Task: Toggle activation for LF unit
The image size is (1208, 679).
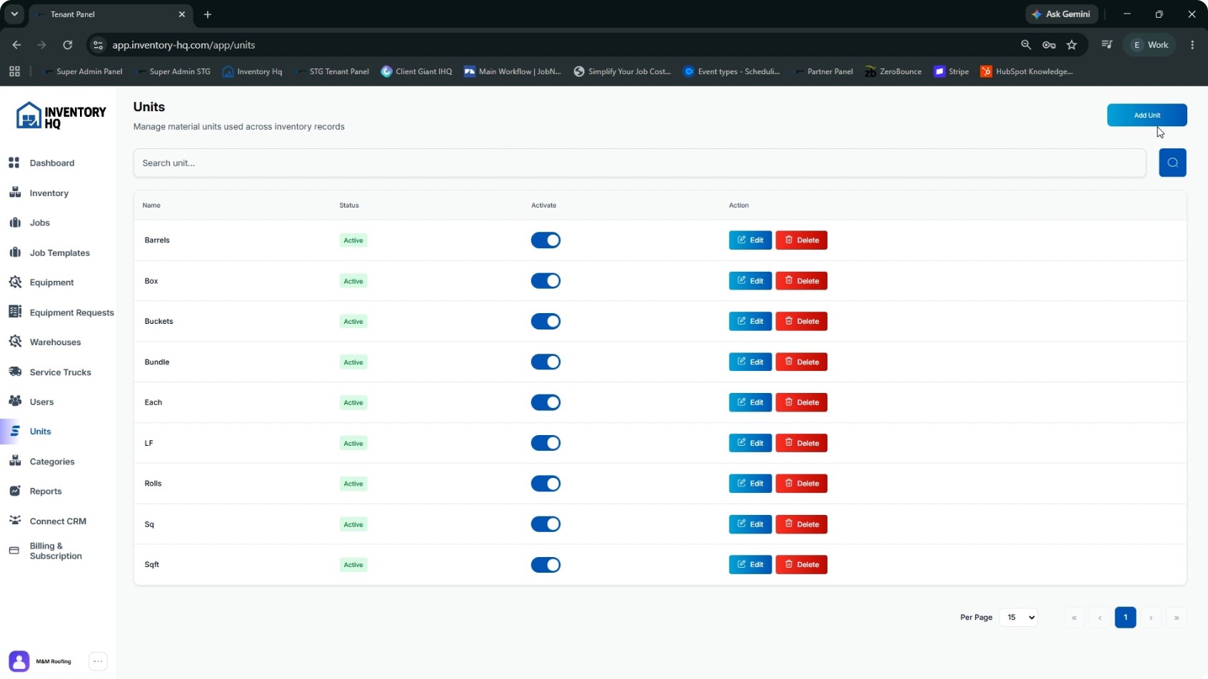Action: (x=545, y=443)
